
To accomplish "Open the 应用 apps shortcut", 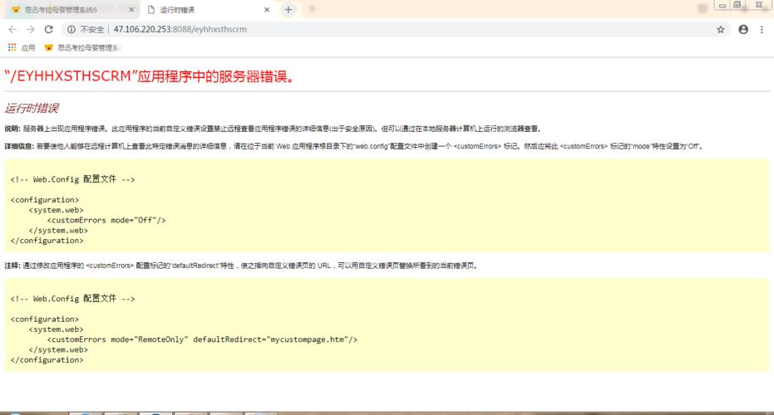I will tap(22, 48).
